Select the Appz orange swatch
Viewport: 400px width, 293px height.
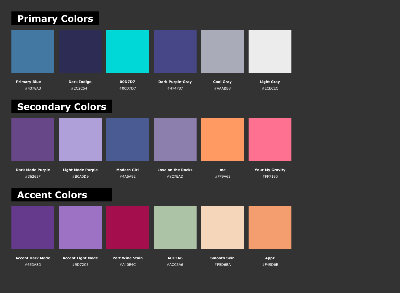pos(270,227)
